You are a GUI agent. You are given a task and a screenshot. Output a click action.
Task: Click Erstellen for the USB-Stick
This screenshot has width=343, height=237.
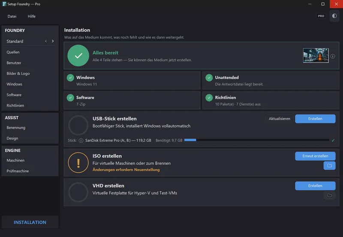point(315,119)
